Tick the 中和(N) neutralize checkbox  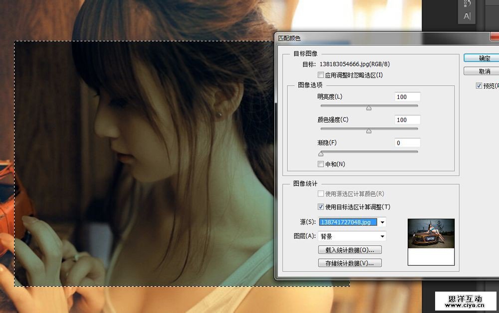(x=321, y=164)
